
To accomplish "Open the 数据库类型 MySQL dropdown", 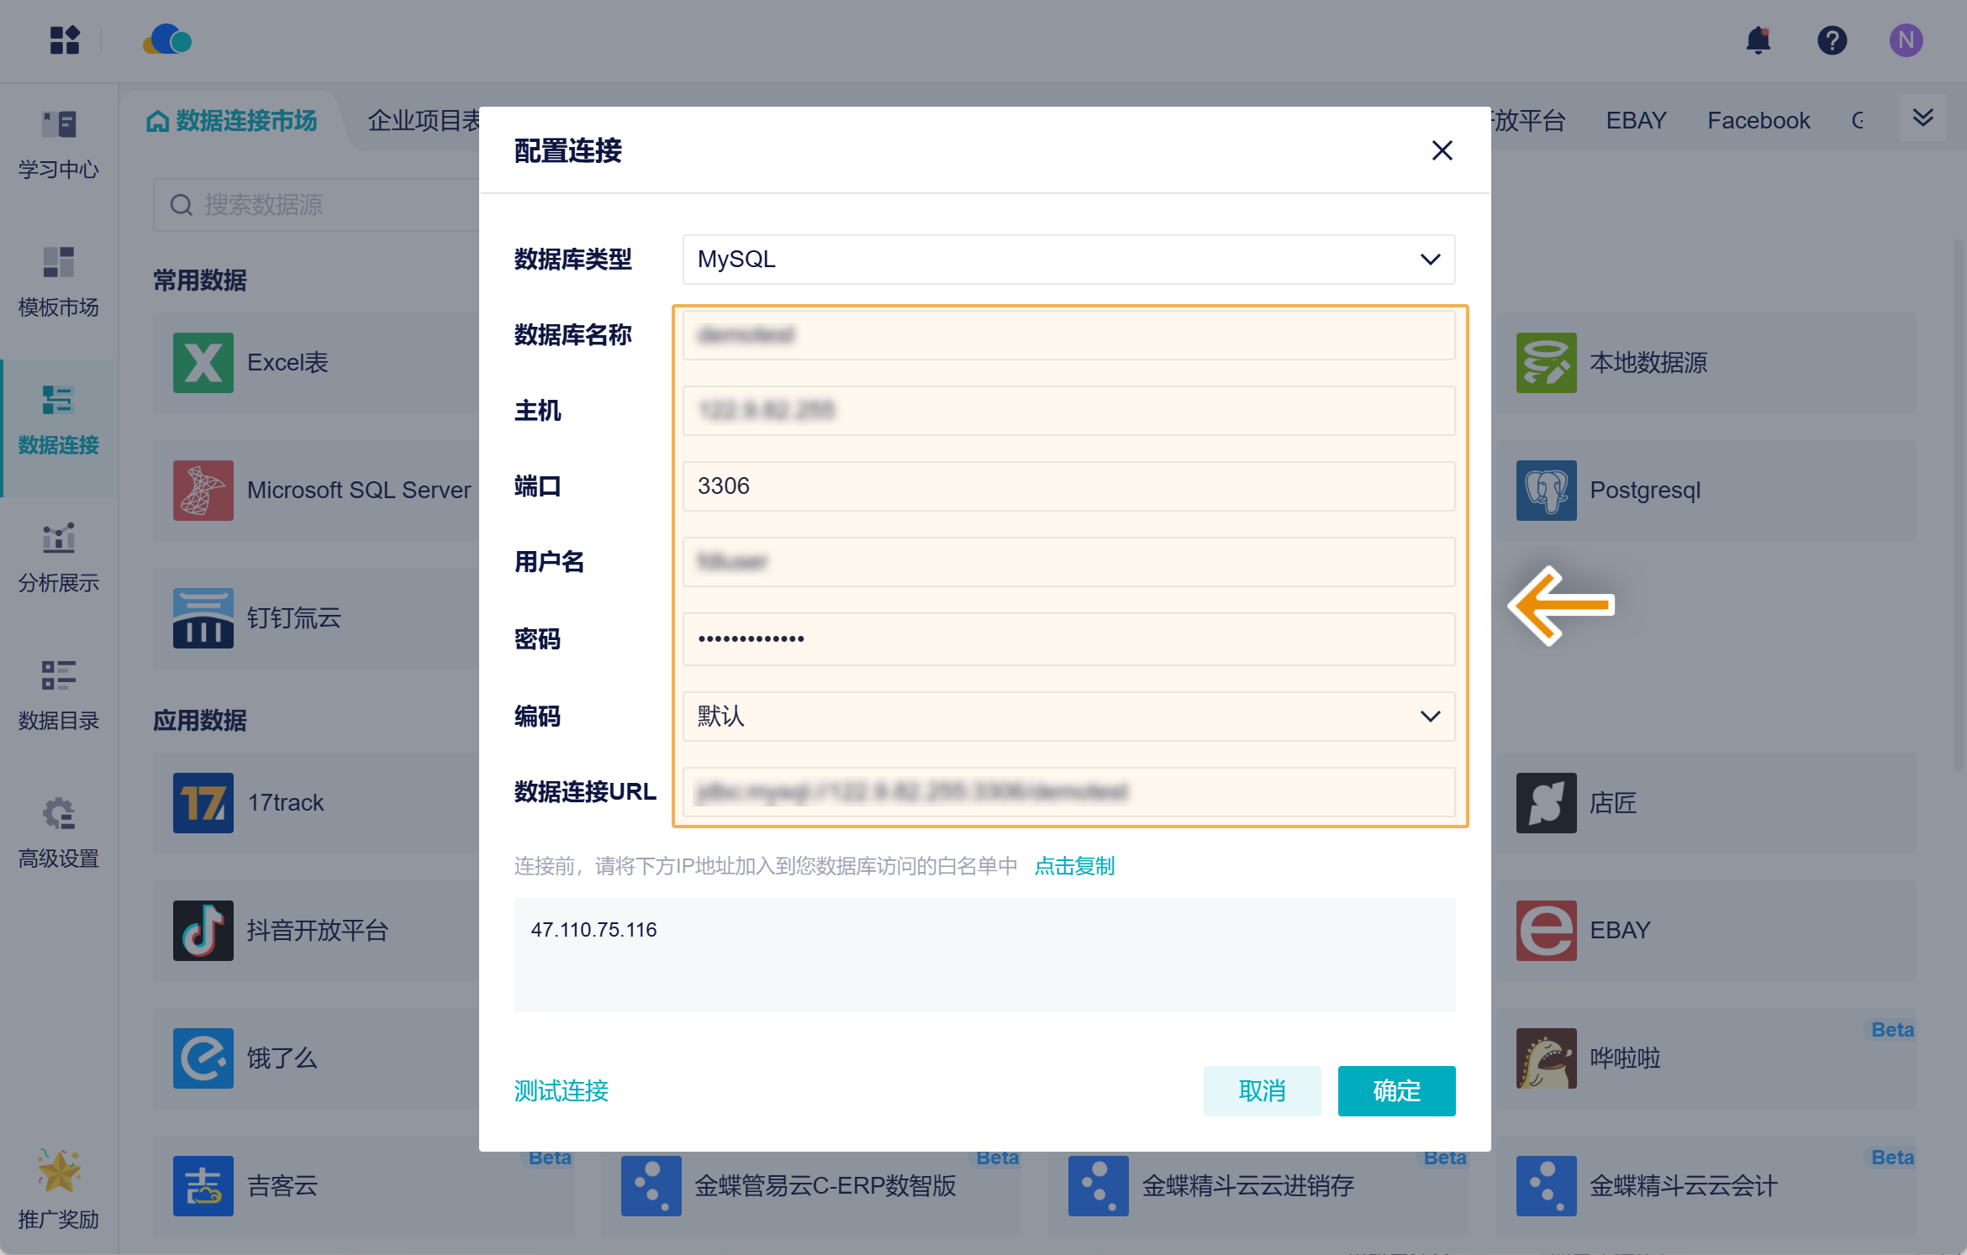I will tap(1068, 260).
